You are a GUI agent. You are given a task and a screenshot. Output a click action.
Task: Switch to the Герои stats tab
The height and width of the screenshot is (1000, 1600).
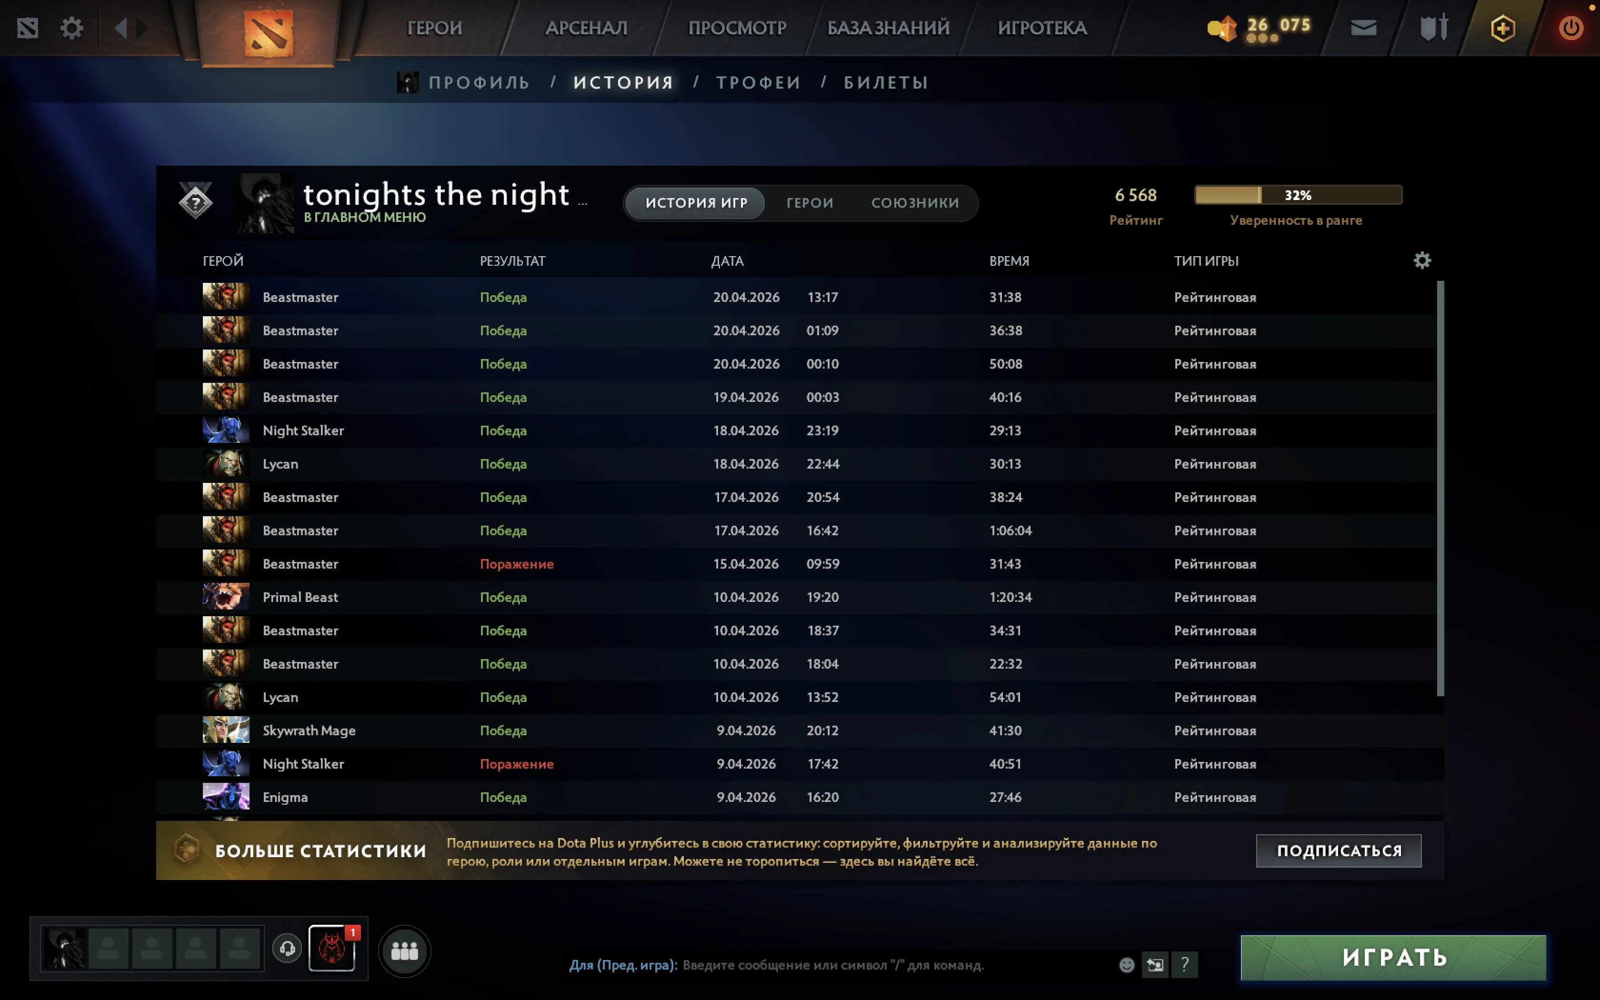(x=810, y=203)
